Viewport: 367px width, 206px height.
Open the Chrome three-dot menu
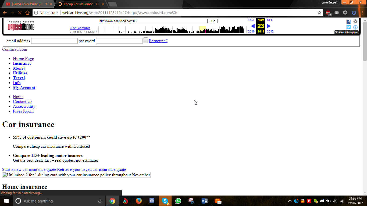click(362, 13)
